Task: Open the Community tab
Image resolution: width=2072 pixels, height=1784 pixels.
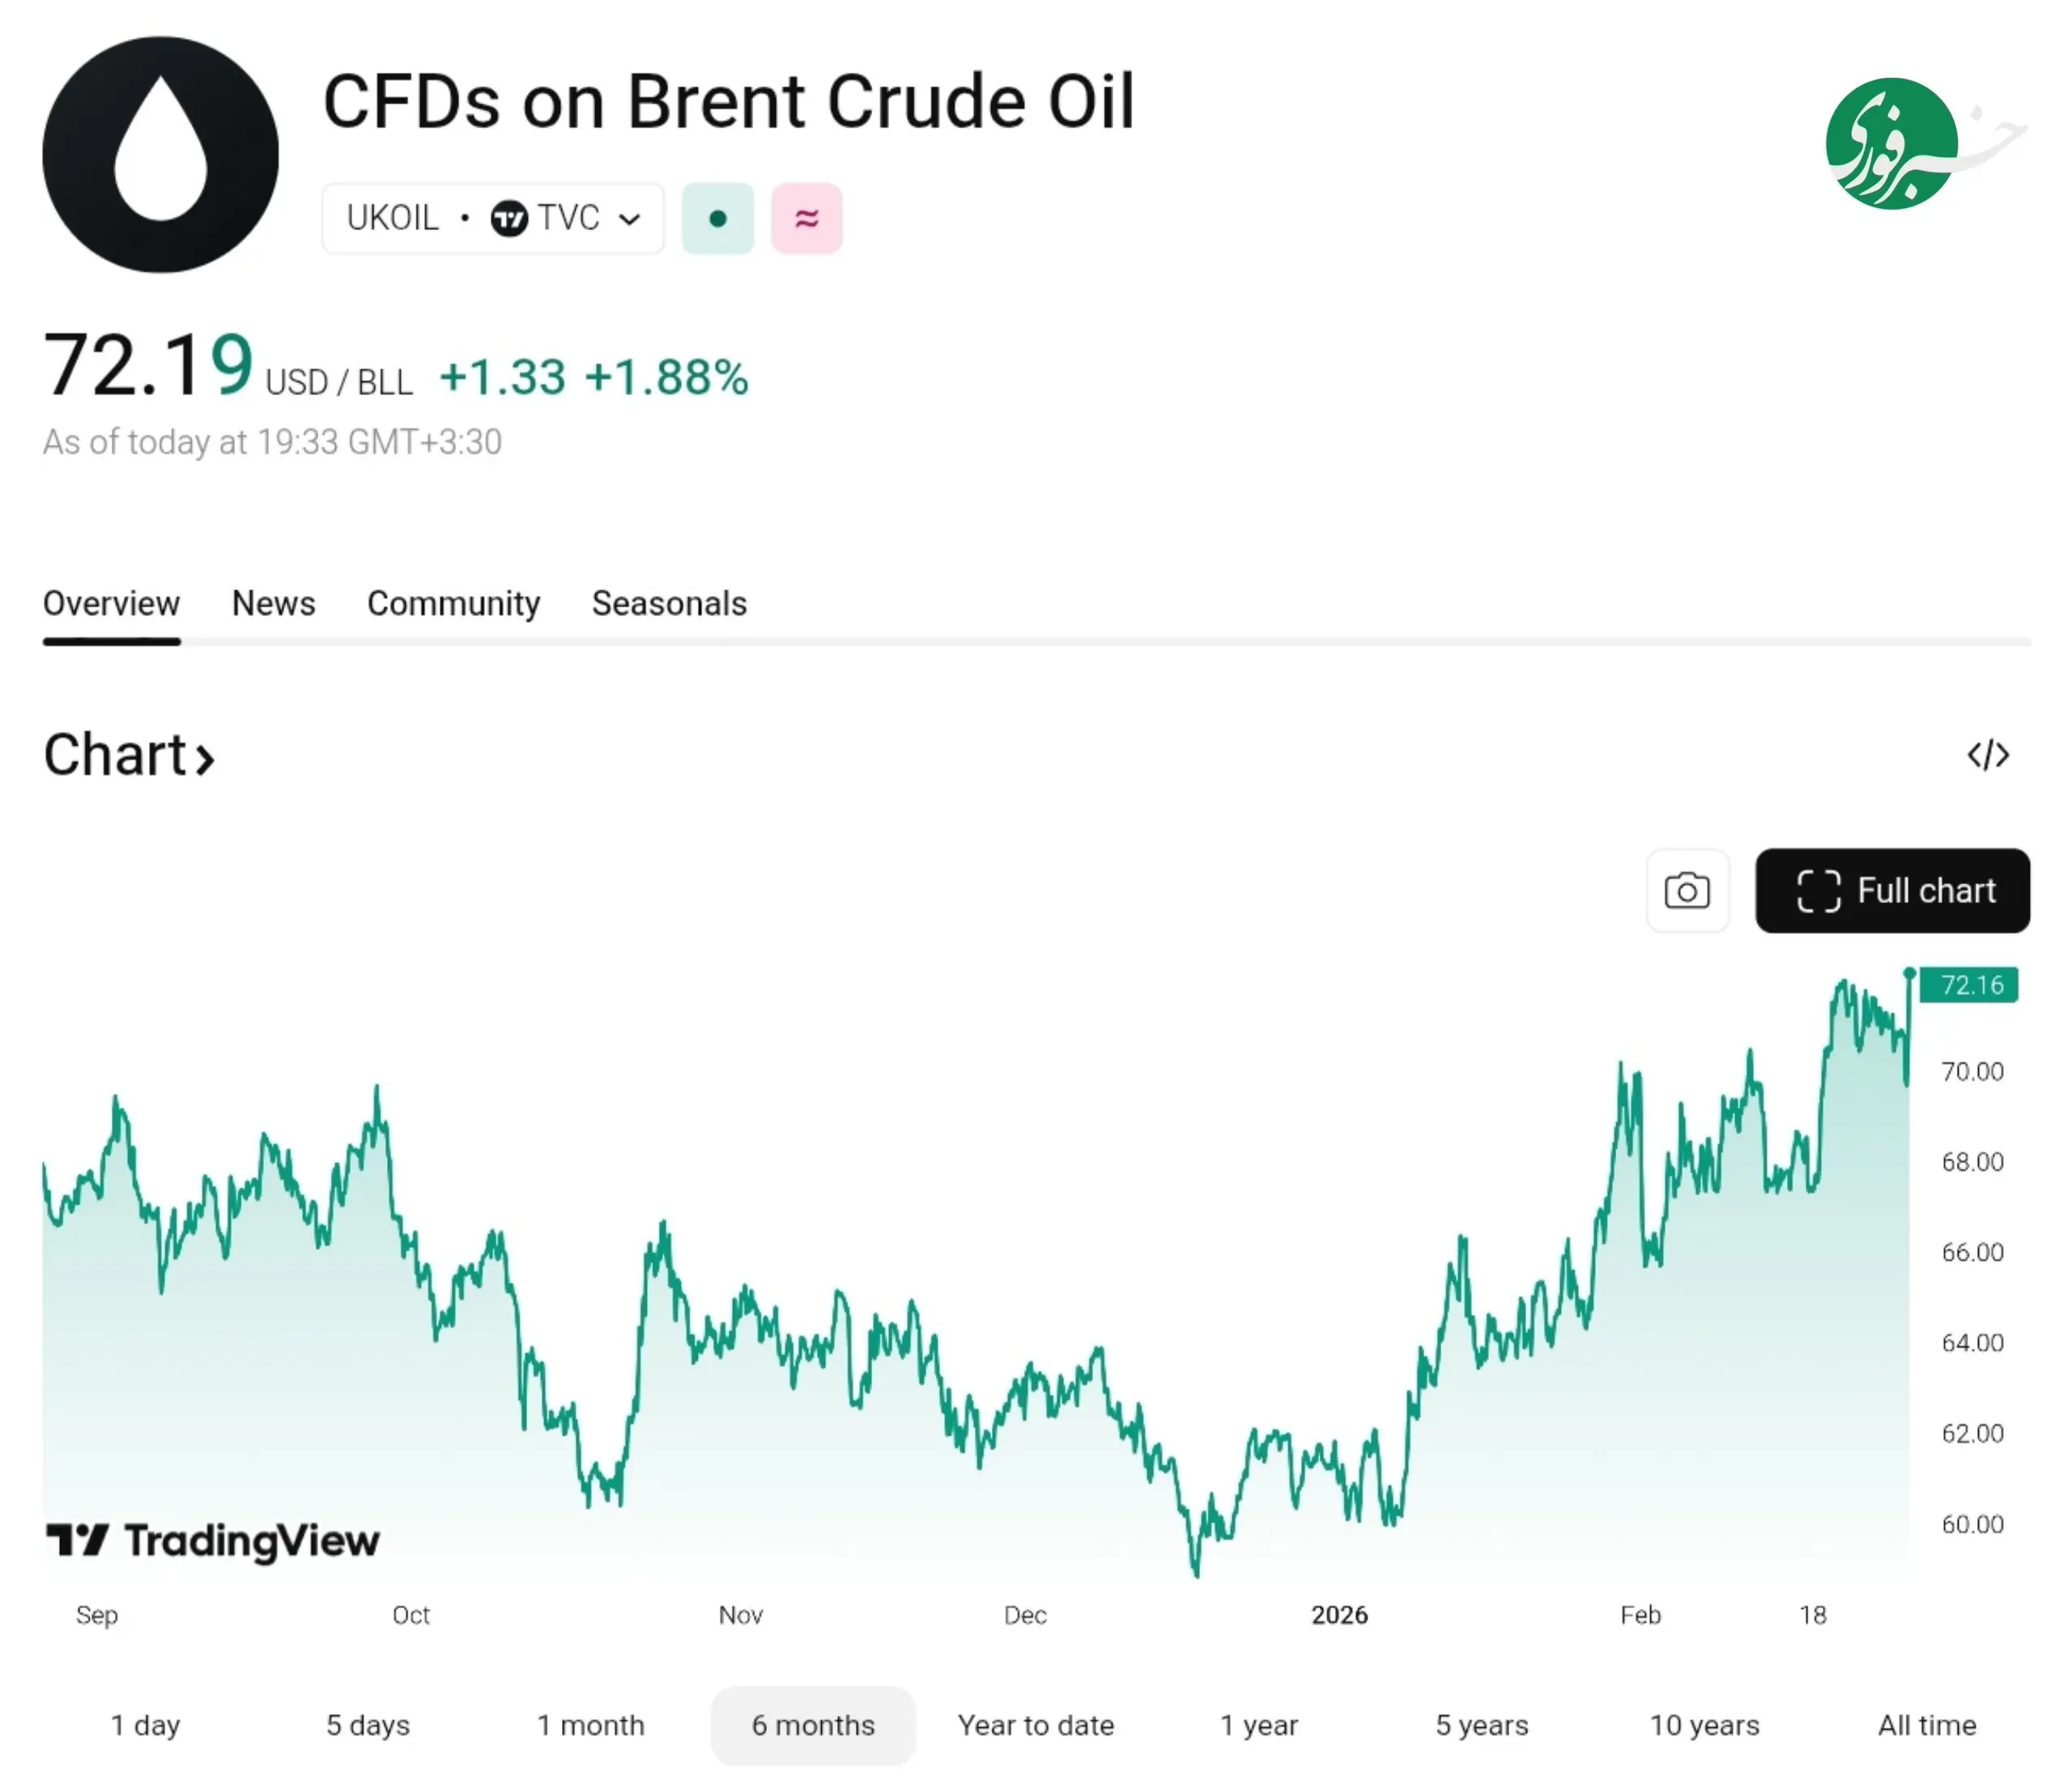Action: [453, 603]
